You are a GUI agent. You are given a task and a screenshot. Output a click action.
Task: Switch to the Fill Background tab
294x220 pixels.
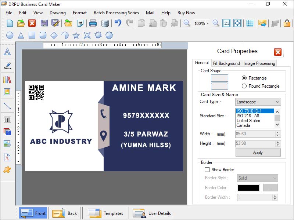226,63
